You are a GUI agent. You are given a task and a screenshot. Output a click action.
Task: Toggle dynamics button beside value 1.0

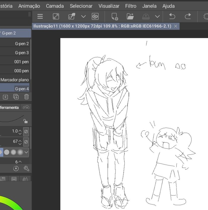tap(26, 131)
